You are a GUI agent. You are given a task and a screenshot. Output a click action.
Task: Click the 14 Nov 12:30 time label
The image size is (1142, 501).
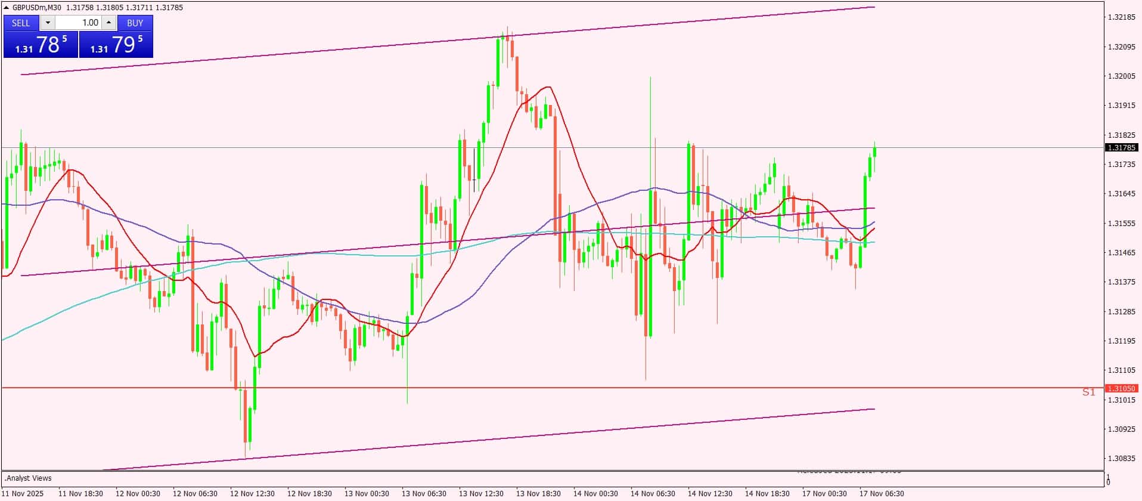point(710,494)
